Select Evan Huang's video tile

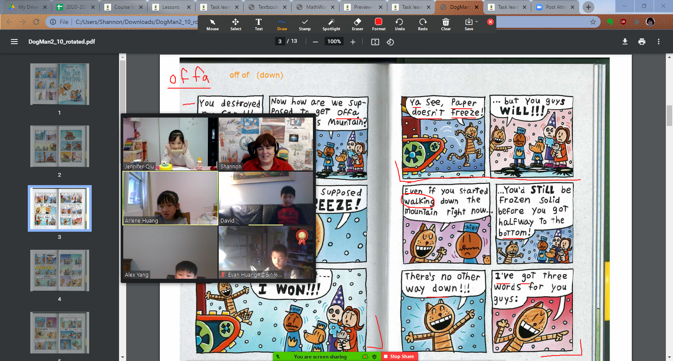[266, 252]
